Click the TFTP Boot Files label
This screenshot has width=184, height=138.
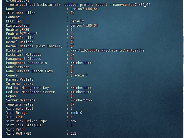point(21,13)
